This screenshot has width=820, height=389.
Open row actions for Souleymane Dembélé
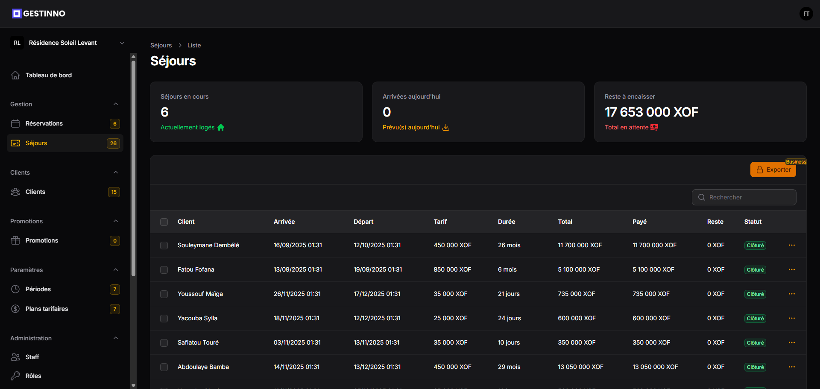[791, 245]
